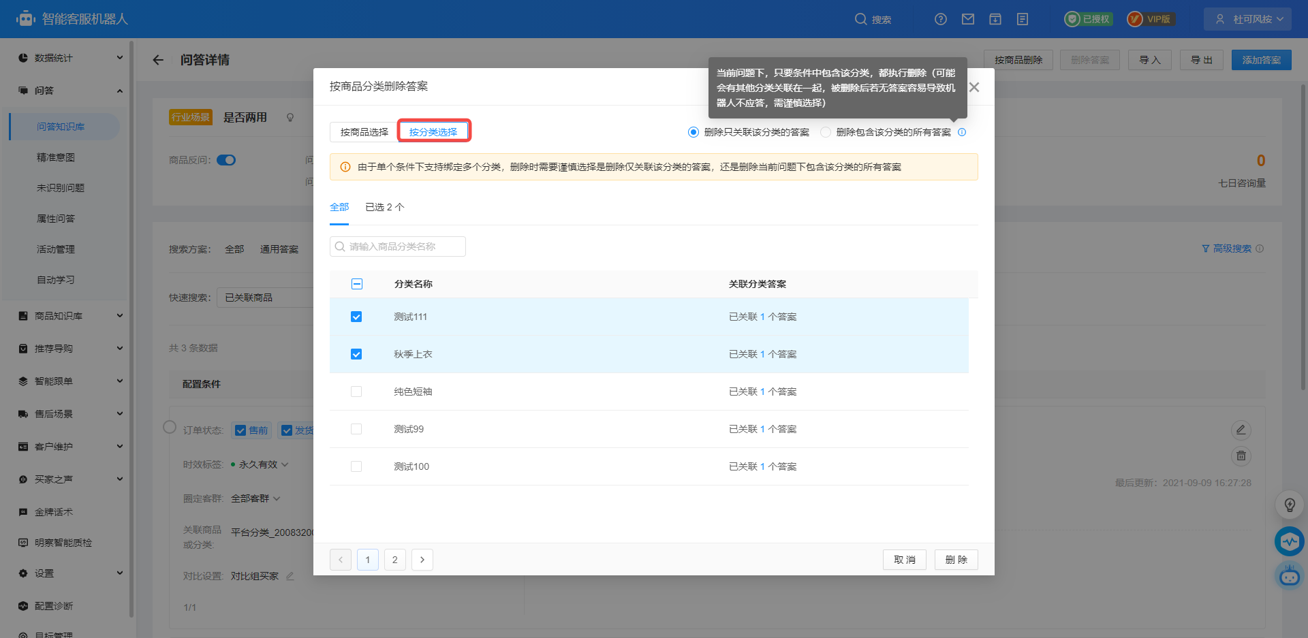The width and height of the screenshot is (1308, 638).
Task: Go back using the arrow beside 问答详情
Action: pos(158,60)
